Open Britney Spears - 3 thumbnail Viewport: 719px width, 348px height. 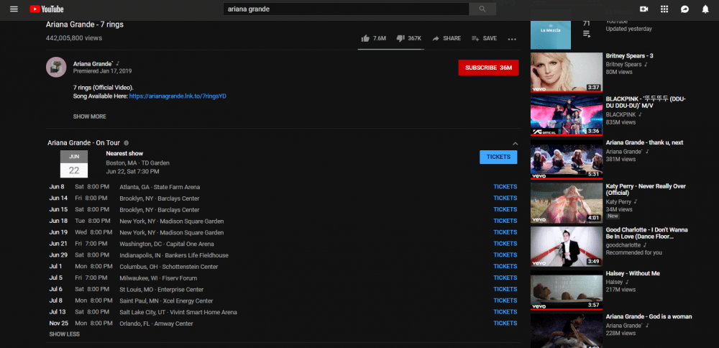coord(567,73)
